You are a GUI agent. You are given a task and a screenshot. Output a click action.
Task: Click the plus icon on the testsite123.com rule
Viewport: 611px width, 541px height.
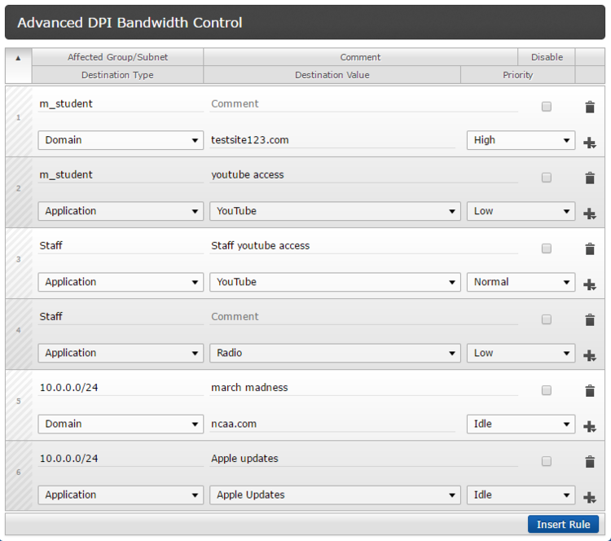590,143
